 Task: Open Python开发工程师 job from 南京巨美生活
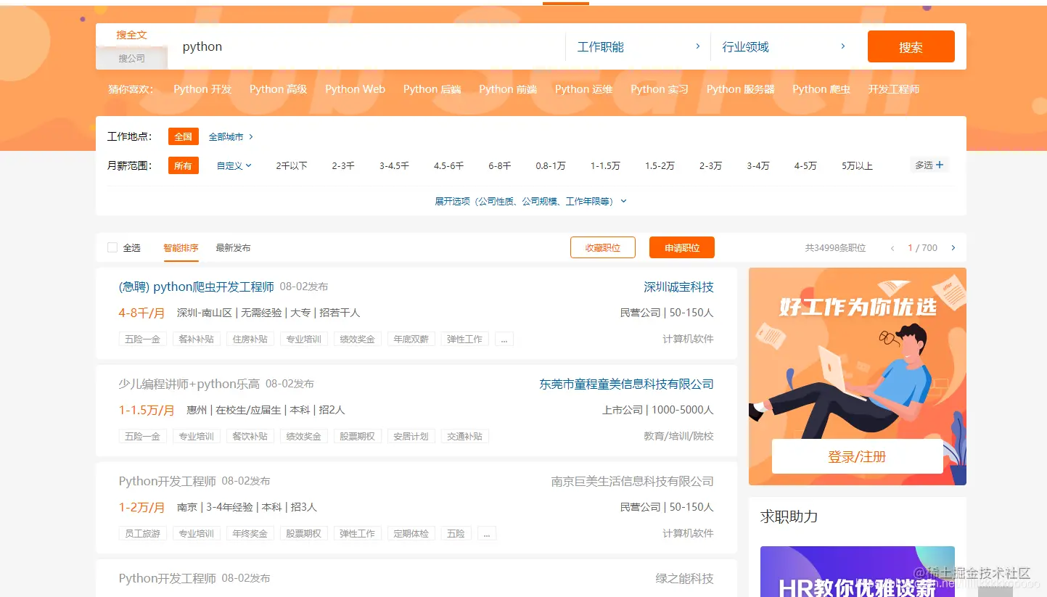(168, 481)
